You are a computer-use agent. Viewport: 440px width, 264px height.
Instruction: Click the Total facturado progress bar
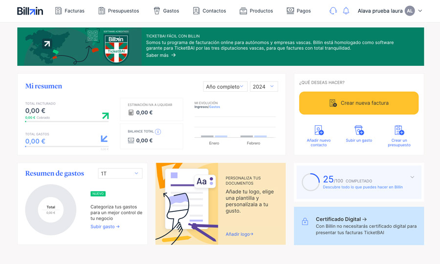pyautogui.click(x=67, y=122)
